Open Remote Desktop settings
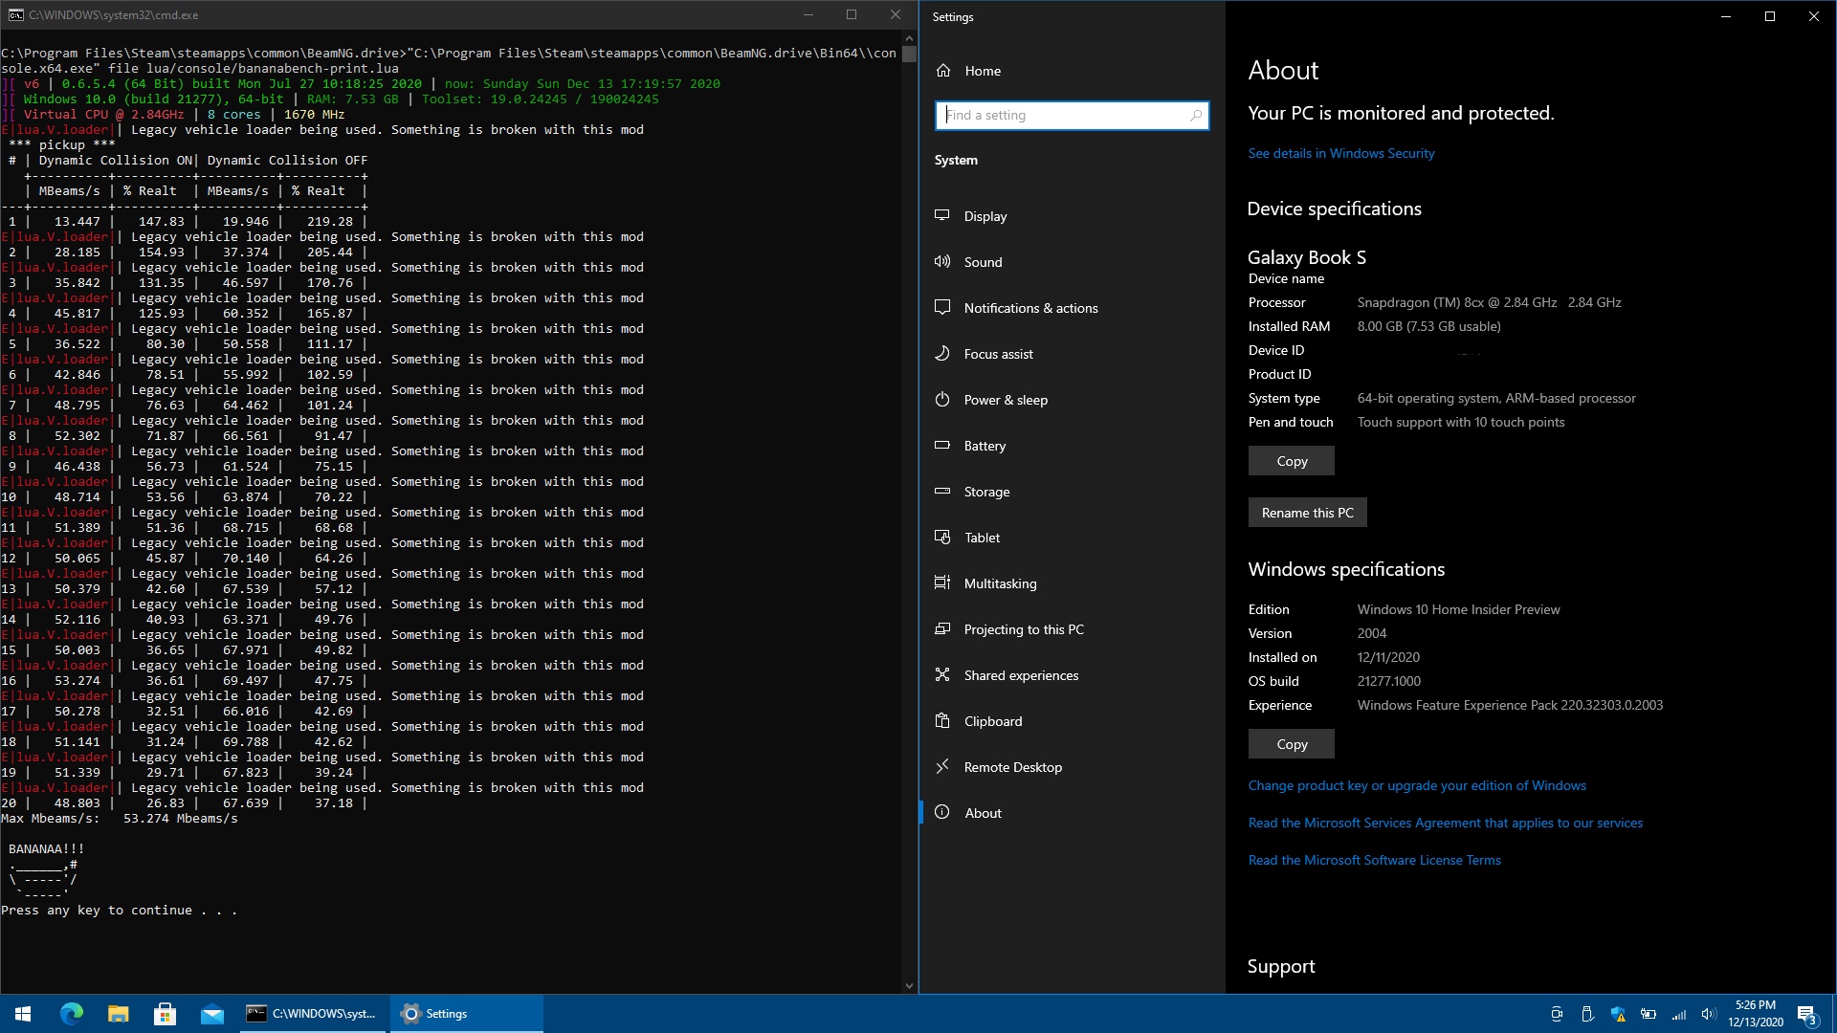1837x1033 pixels. pyautogui.click(x=1012, y=767)
